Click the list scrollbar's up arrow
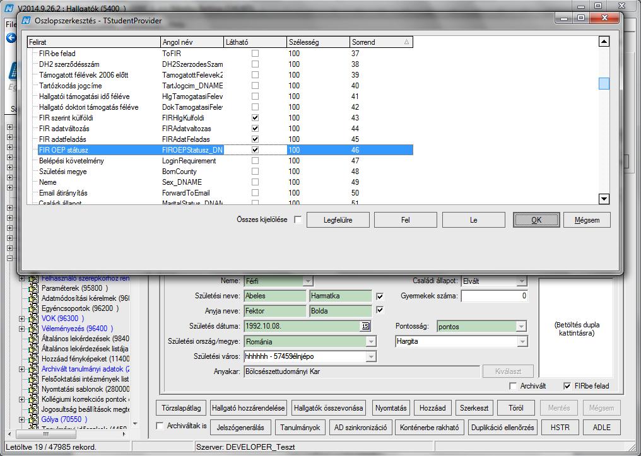The image size is (641, 456). click(604, 41)
